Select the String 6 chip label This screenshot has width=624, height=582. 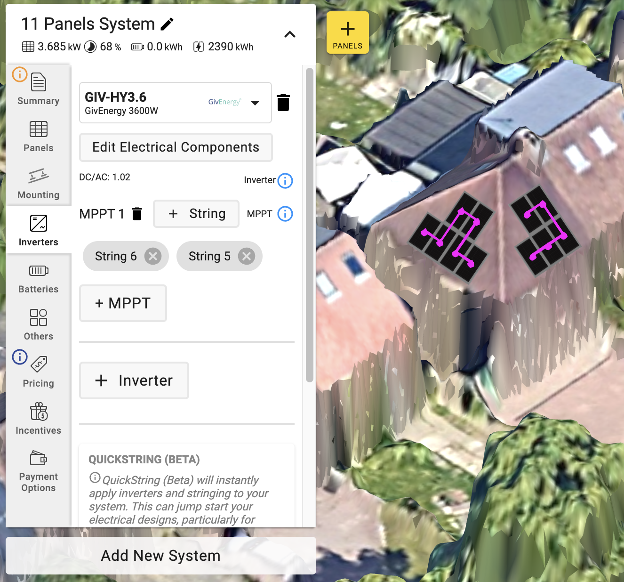116,256
